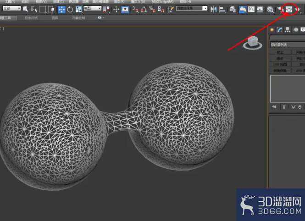The image size is (305, 221).
Task: Click Make Unique icon below modifier stack
Action: tap(293, 107)
